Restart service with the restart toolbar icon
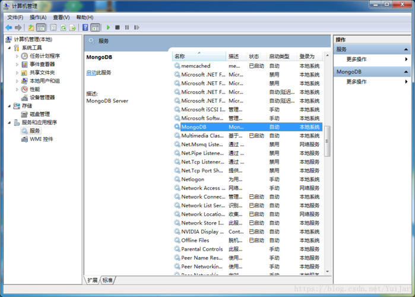The height and width of the screenshot is (297, 415). (x=137, y=27)
